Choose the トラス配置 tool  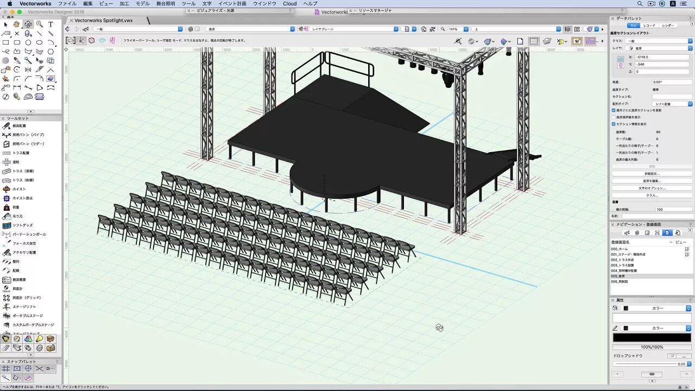click(x=21, y=153)
